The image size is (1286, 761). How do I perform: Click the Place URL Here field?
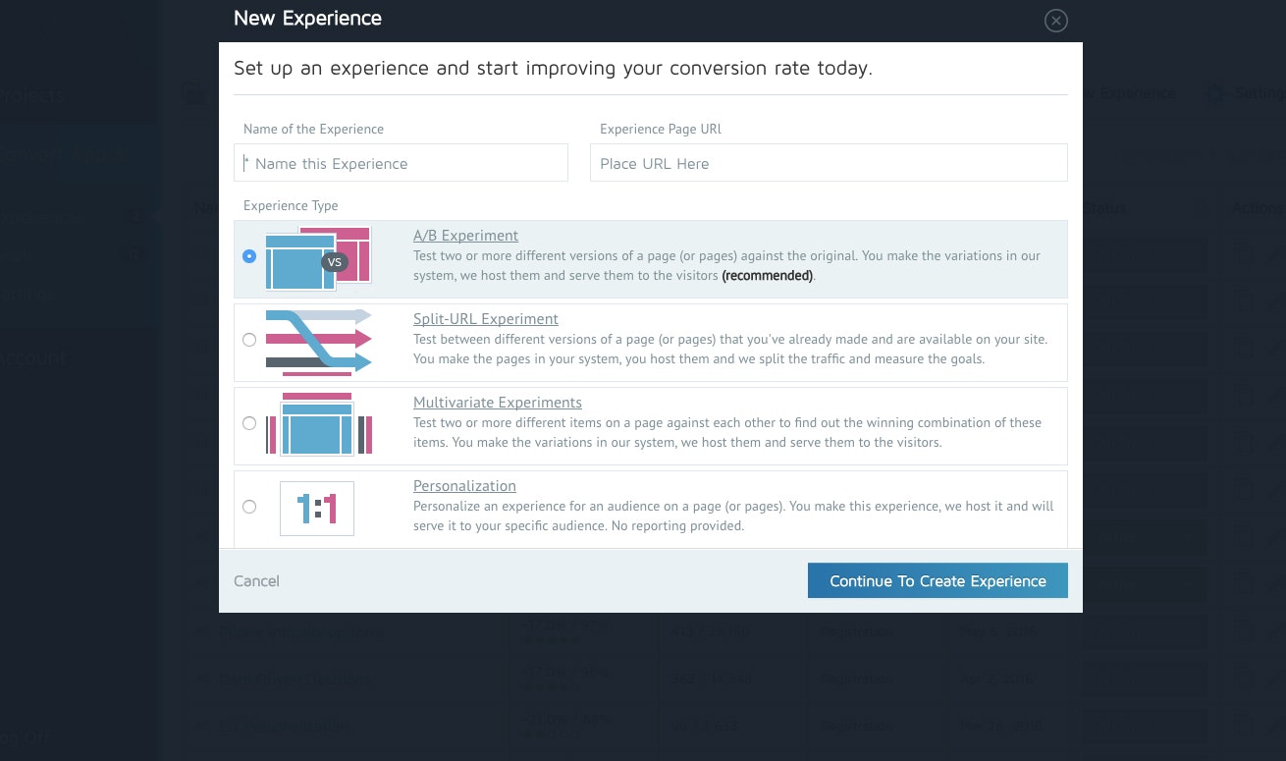click(x=829, y=163)
